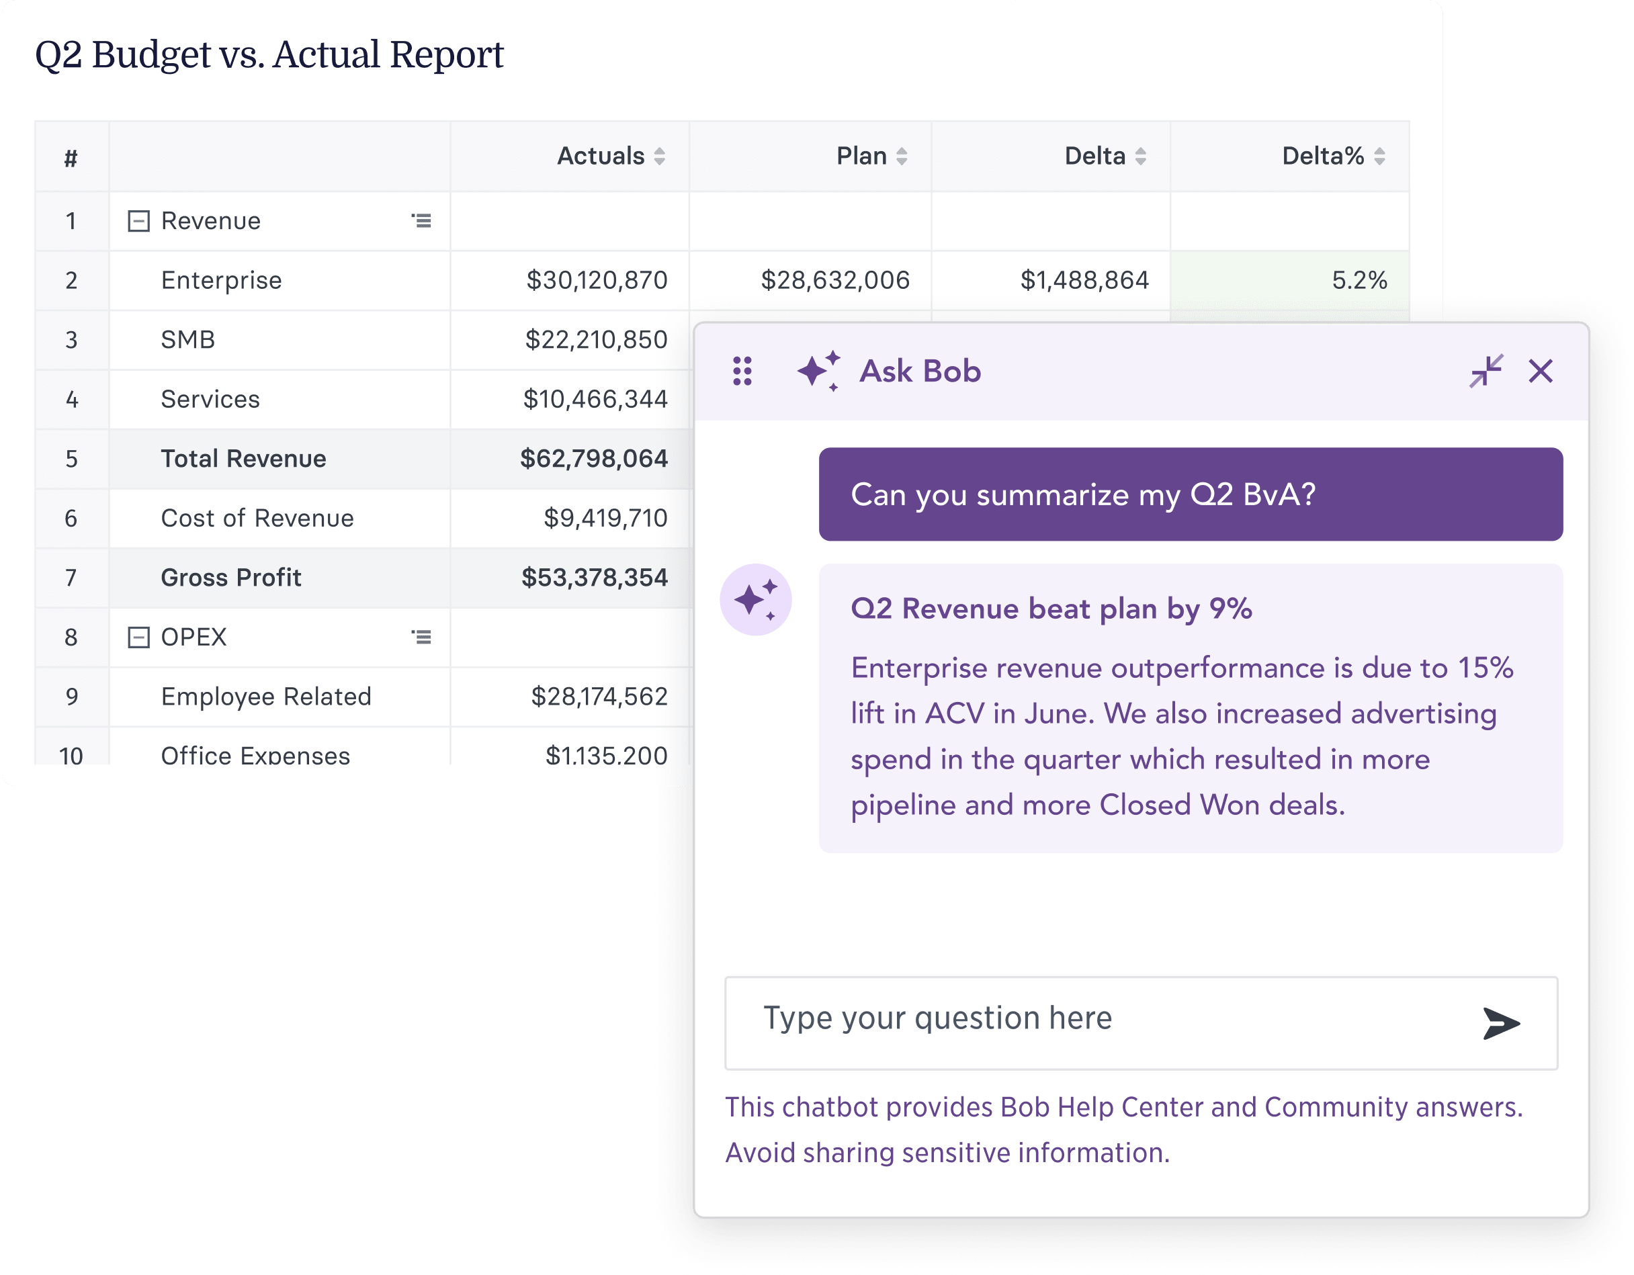Viewport: 1634px width, 1275px height.
Task: Click the 5.2% Delta% cell
Action: (x=1290, y=280)
